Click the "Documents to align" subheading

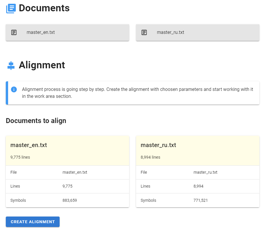pos(36,121)
